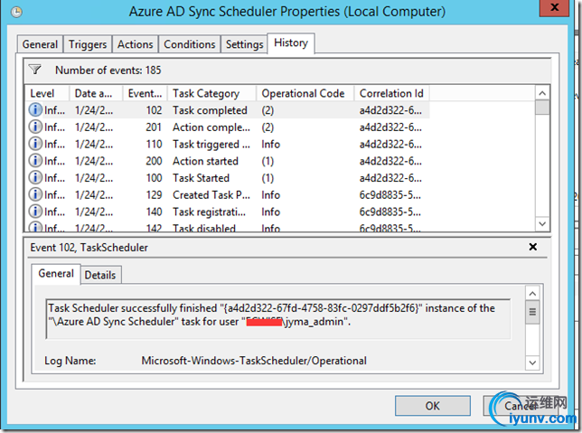The image size is (582, 433).
Task: Select the 'Task completed' event row
Action: (x=228, y=110)
